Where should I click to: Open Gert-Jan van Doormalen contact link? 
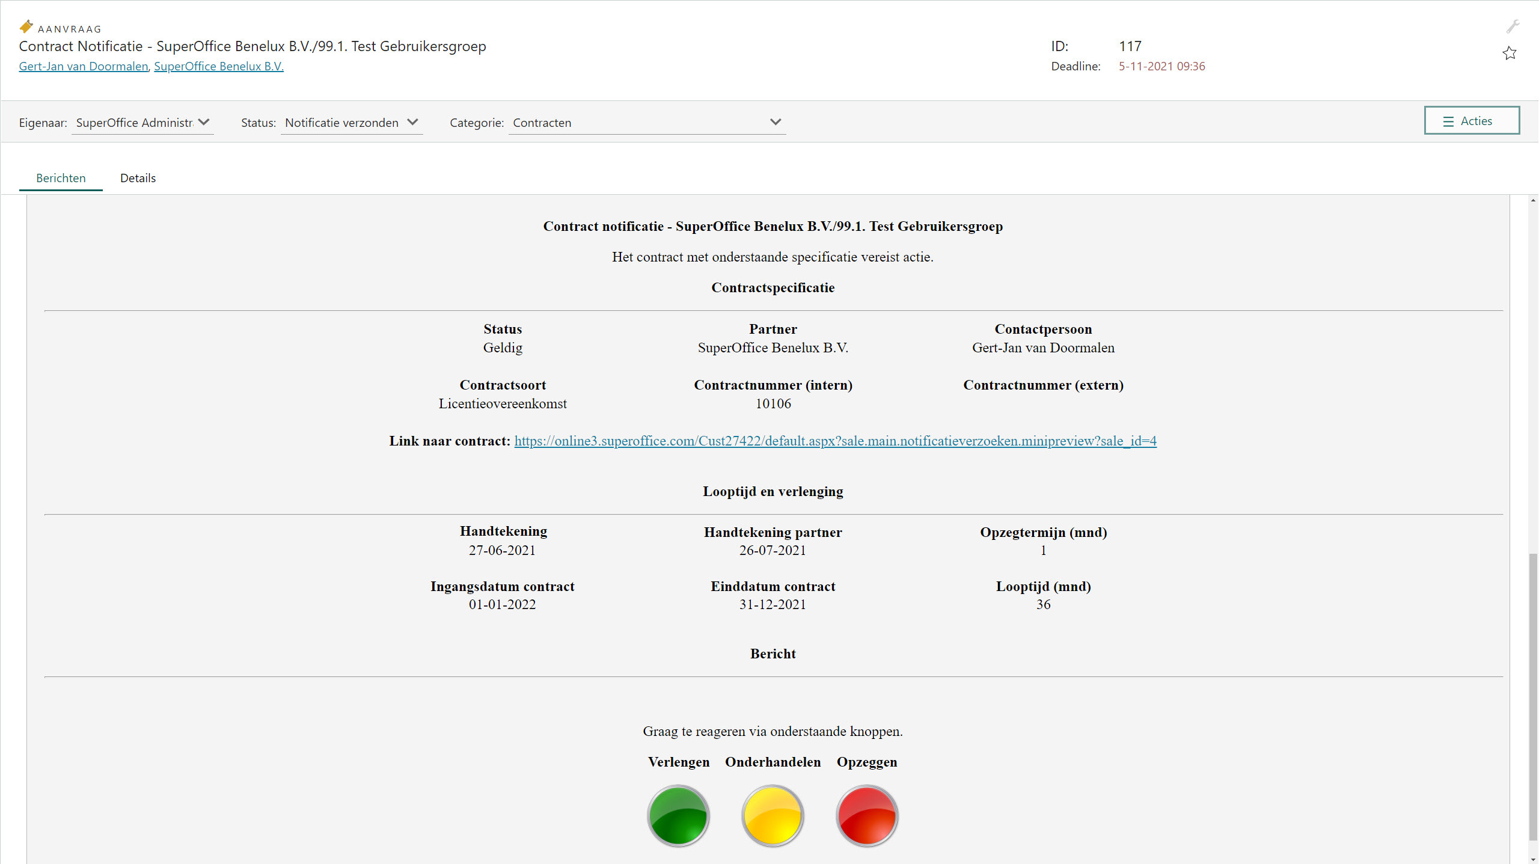pyautogui.click(x=84, y=66)
